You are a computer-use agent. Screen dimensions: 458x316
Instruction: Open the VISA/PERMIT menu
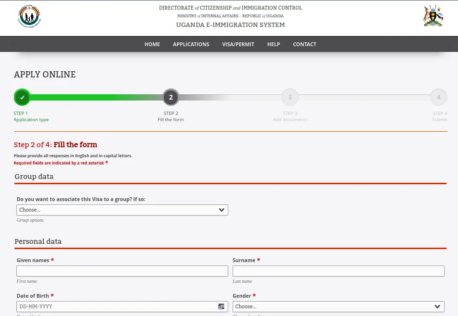coord(238,44)
